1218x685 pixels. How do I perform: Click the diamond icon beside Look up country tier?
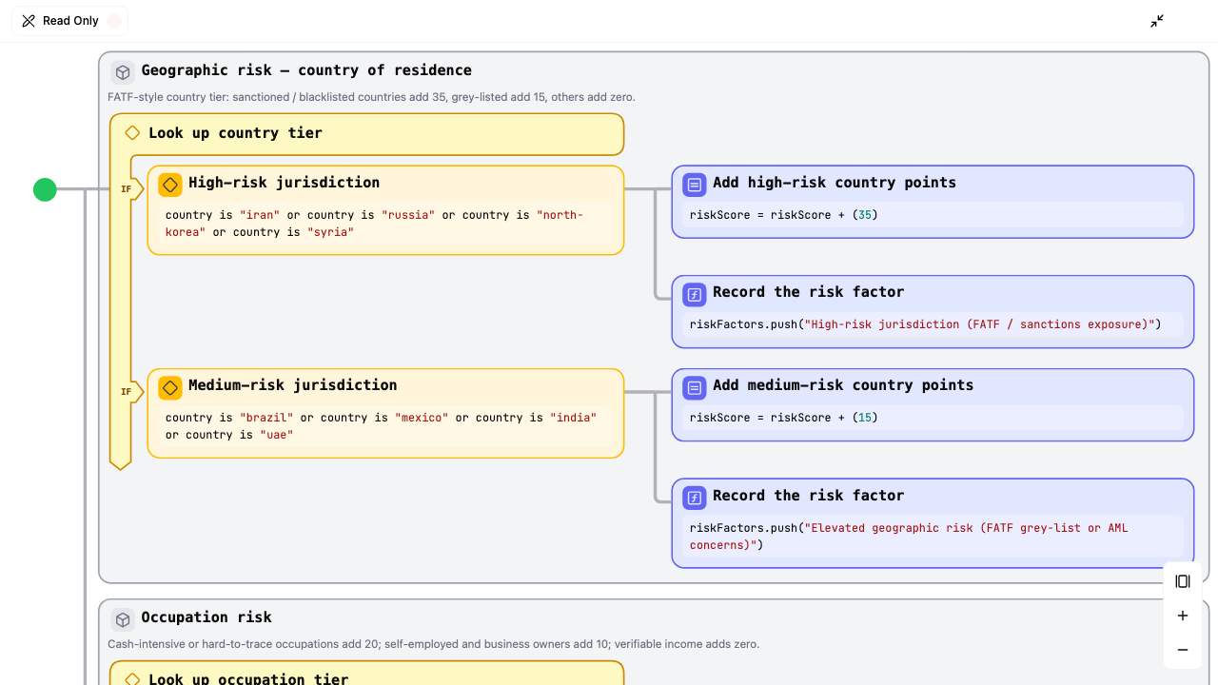(x=132, y=133)
